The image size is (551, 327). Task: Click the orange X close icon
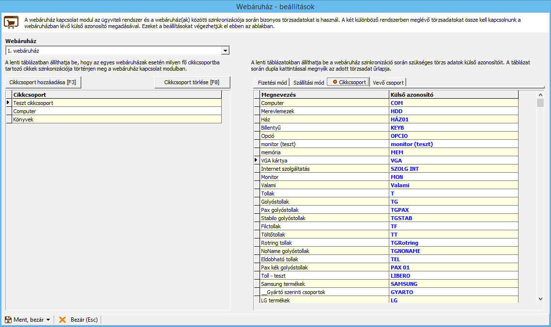click(62, 320)
